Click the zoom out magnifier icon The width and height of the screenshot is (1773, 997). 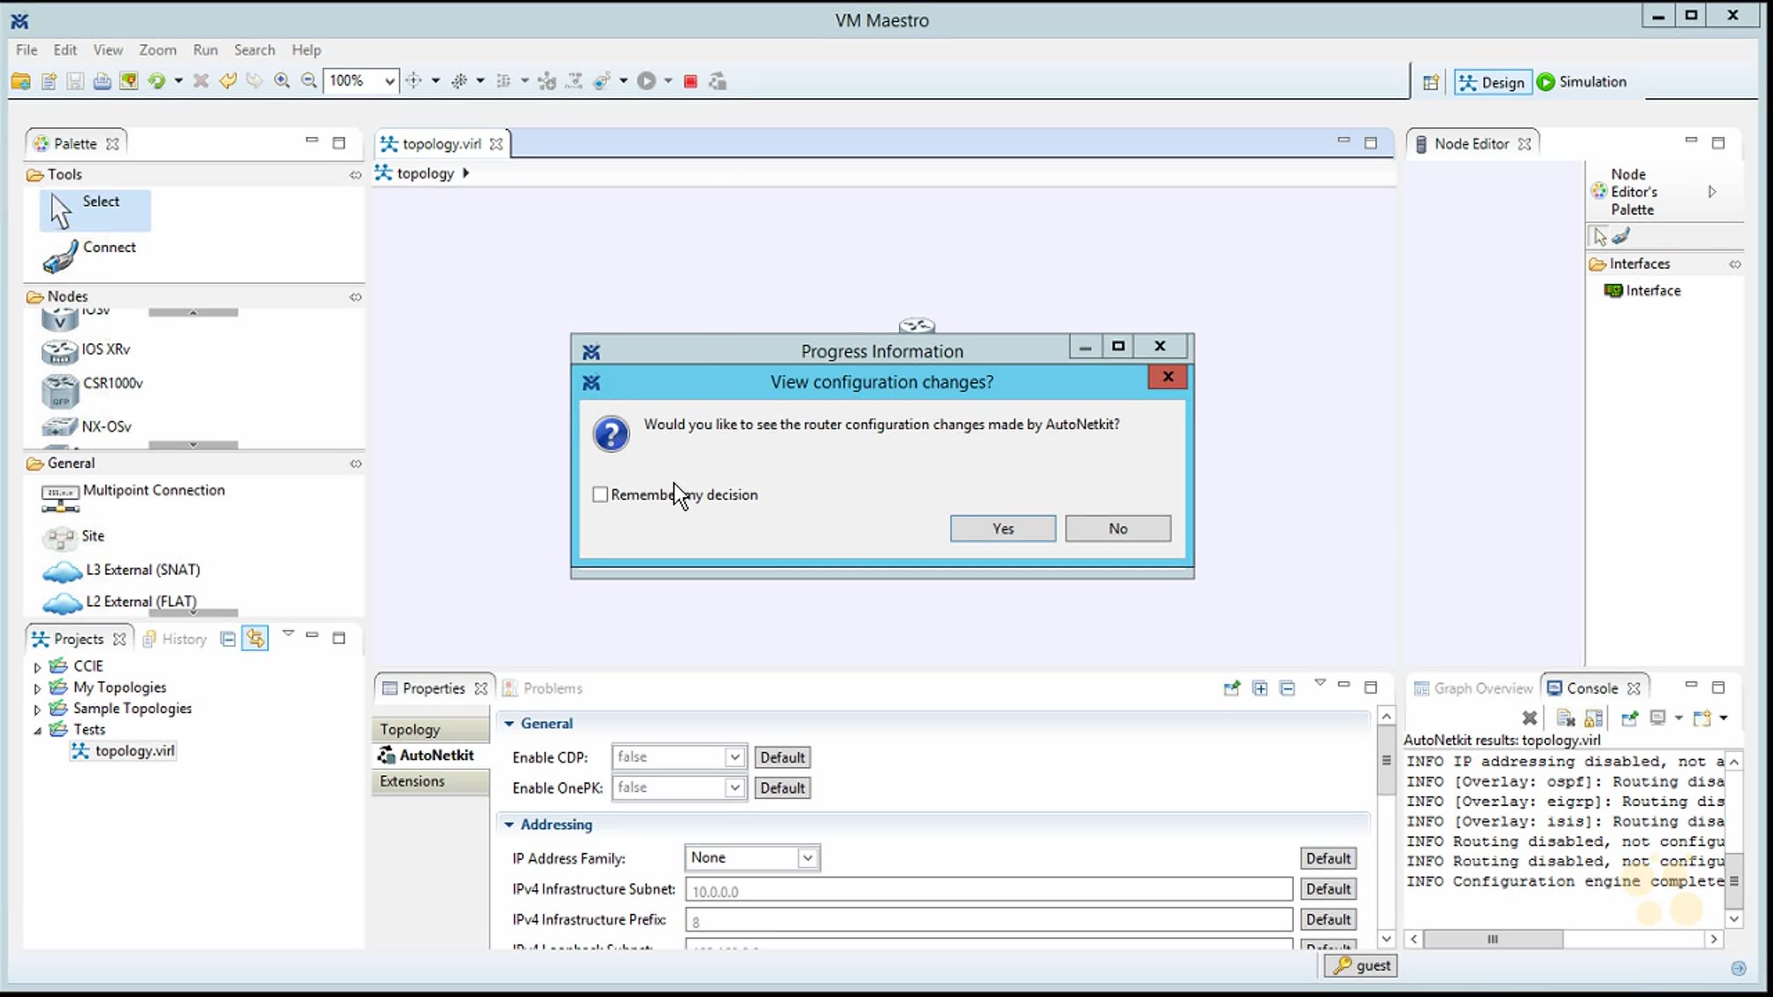click(309, 81)
